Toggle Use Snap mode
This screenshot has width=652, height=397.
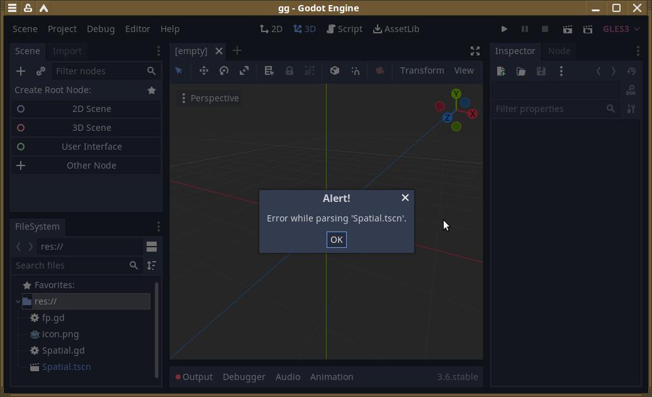click(355, 70)
